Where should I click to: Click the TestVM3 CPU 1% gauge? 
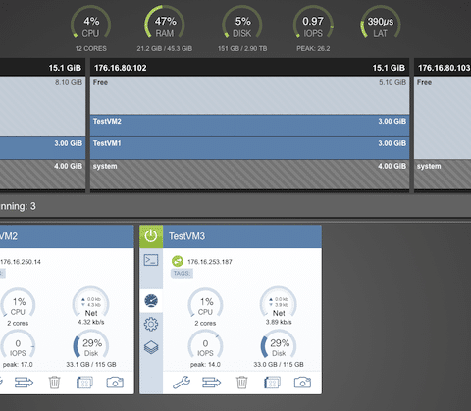pos(206,303)
